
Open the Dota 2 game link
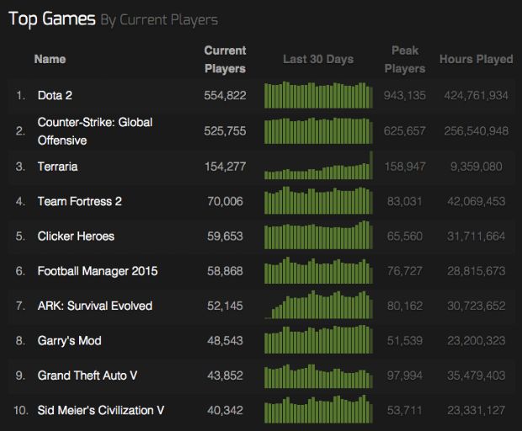pyautogui.click(x=55, y=95)
